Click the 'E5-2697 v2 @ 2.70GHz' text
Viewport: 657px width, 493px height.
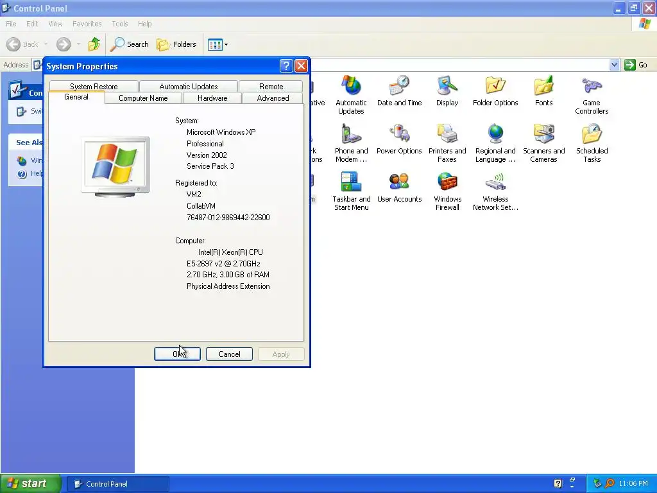point(223,264)
